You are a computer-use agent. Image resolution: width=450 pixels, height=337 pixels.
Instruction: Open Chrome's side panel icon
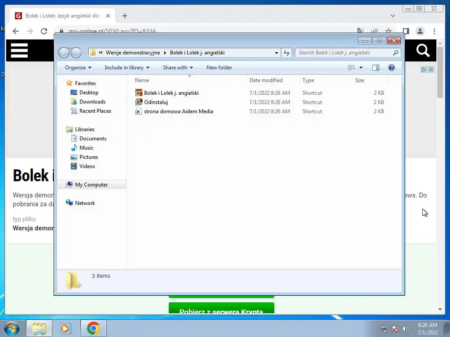(406, 31)
